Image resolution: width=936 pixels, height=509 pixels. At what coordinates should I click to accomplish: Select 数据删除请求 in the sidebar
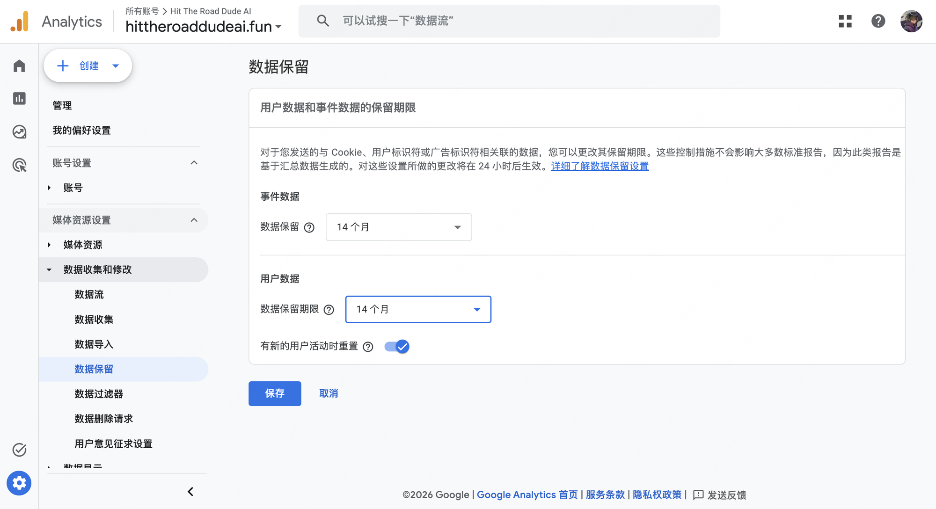coord(104,419)
